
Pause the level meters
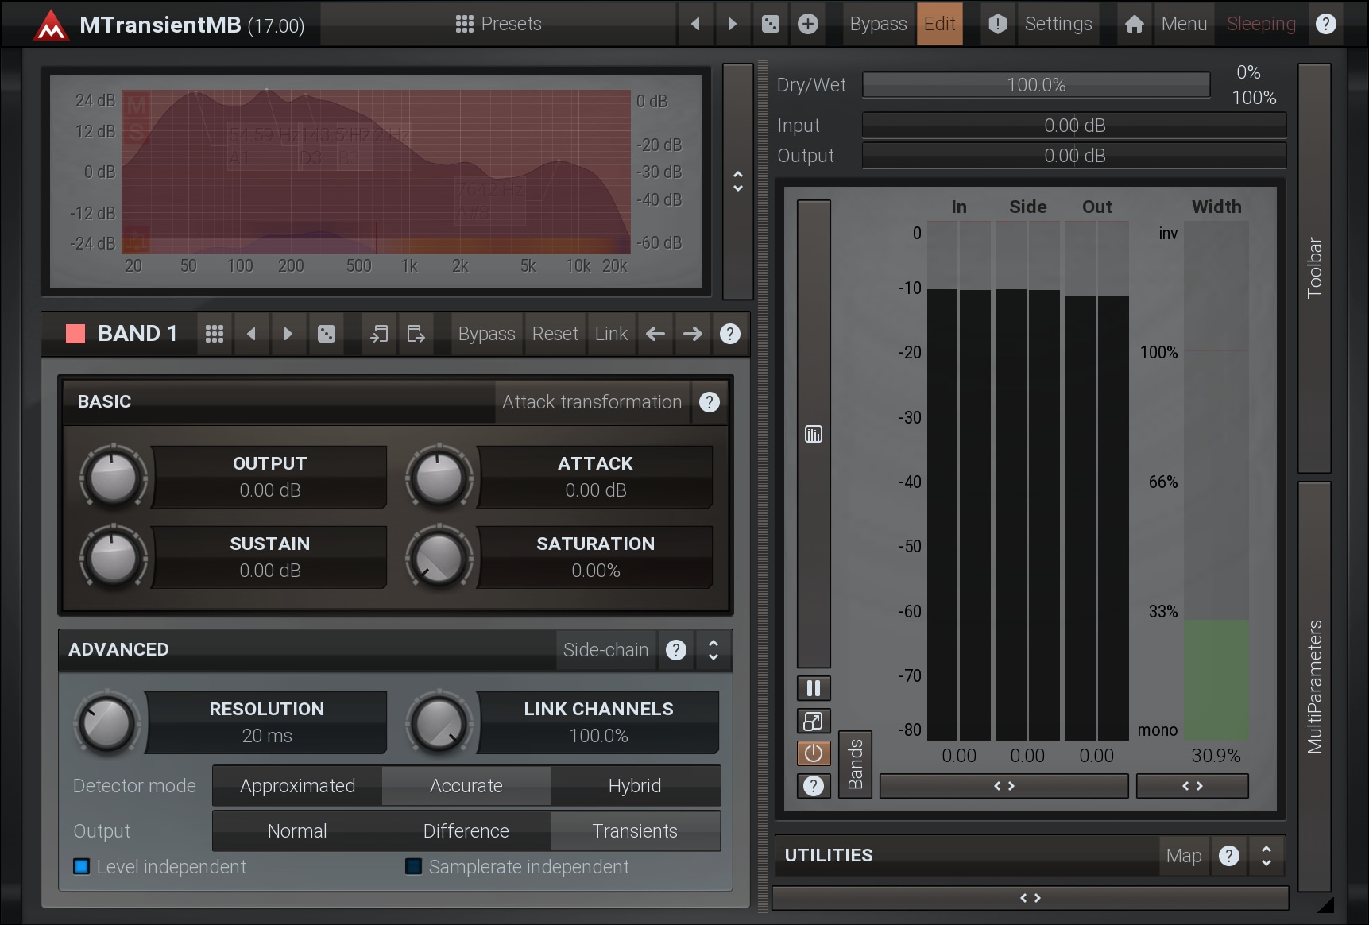pos(813,688)
